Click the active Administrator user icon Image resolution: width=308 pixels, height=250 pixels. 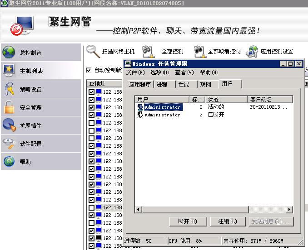point(140,107)
